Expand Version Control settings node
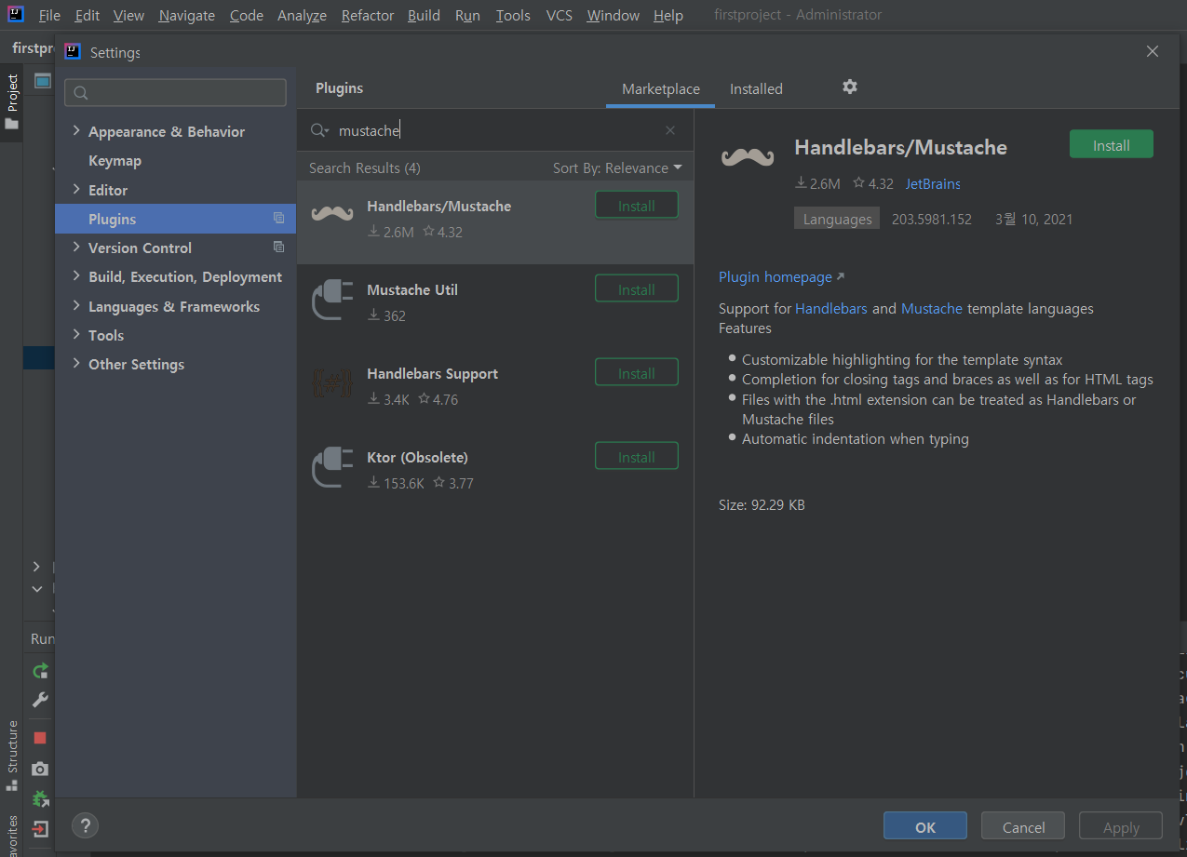Image resolution: width=1187 pixels, height=857 pixels. [76, 247]
